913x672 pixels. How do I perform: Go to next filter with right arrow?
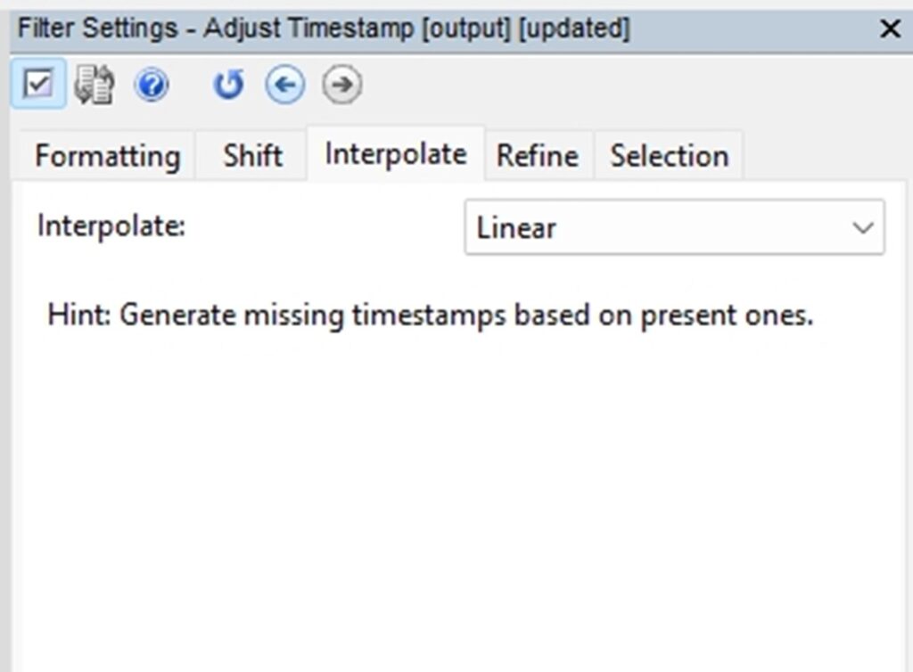coord(342,85)
